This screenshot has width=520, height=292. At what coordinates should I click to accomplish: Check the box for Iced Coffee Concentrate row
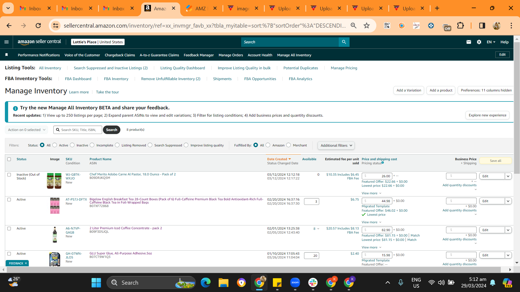tap(9, 228)
